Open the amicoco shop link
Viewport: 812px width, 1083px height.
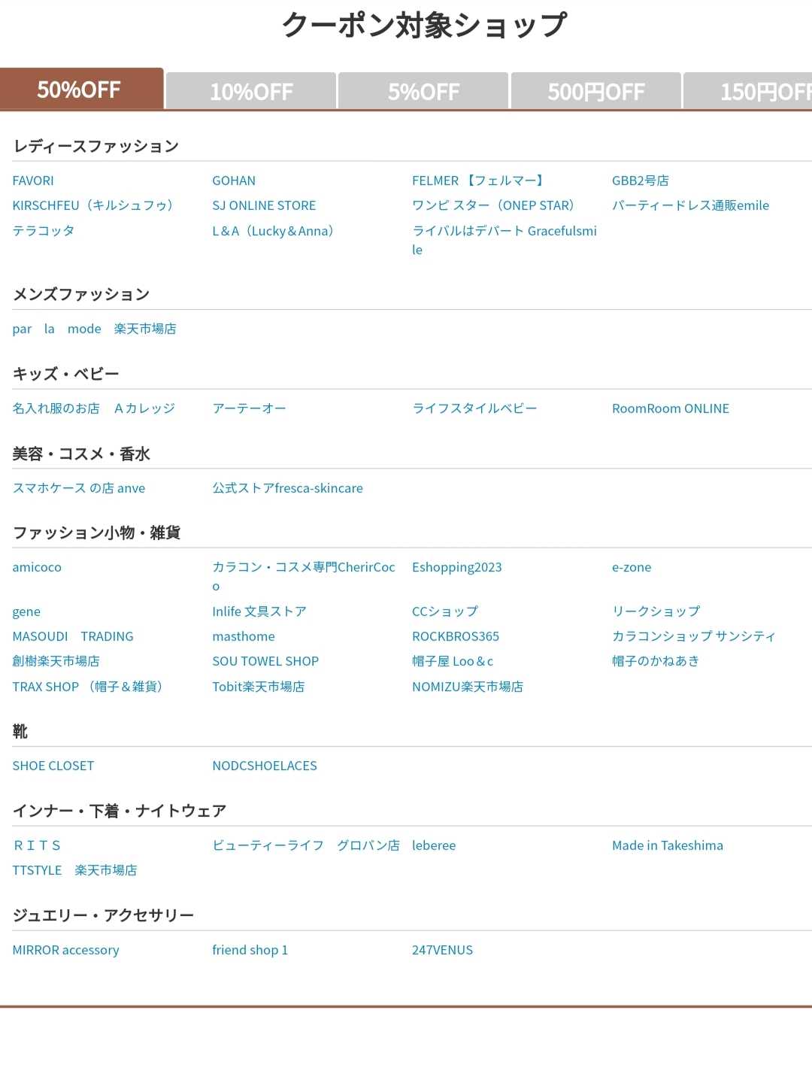(37, 567)
